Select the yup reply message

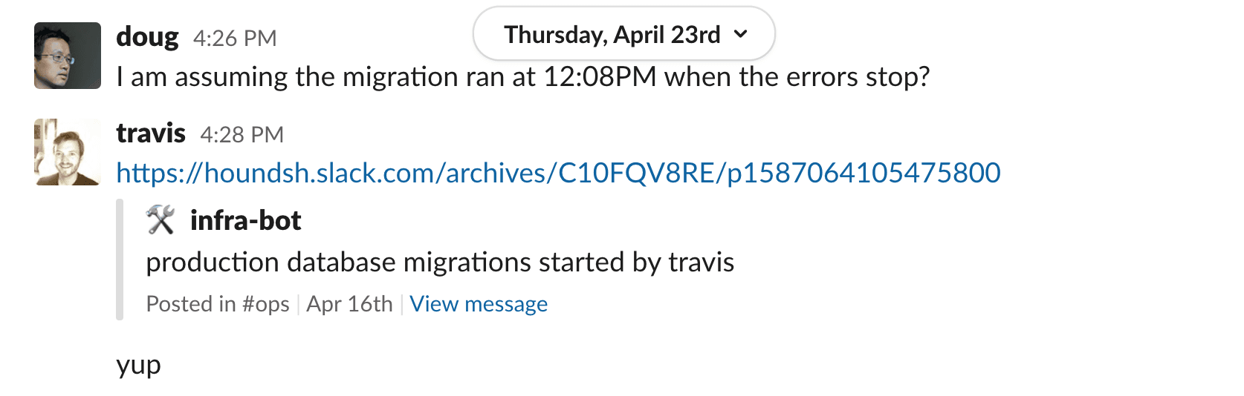point(138,365)
